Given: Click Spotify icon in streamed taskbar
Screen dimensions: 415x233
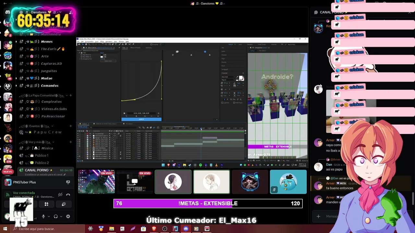Looking at the screenshot, I should [x=200, y=165].
